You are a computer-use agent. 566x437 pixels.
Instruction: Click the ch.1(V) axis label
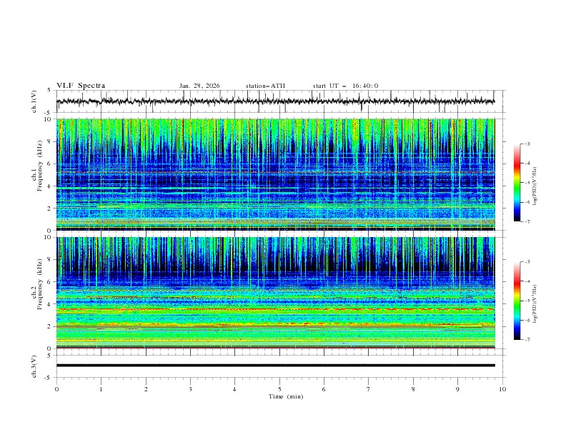point(34,101)
